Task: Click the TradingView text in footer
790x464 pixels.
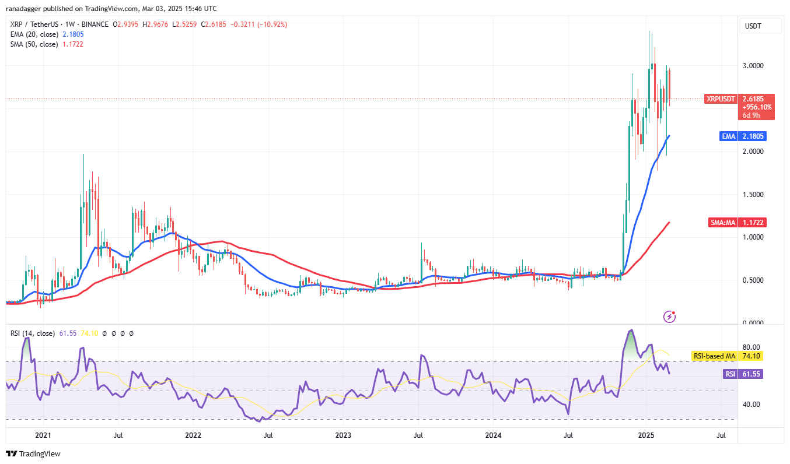Action: tap(40, 454)
